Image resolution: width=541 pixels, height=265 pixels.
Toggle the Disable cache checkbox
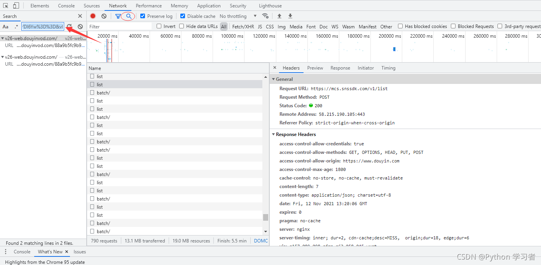[183, 16]
